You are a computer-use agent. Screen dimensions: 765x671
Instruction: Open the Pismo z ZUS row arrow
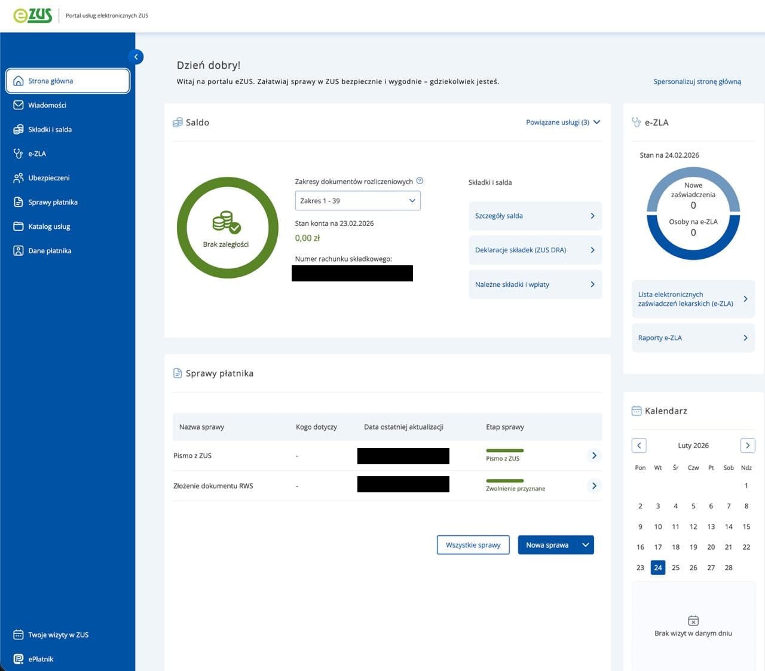point(594,455)
